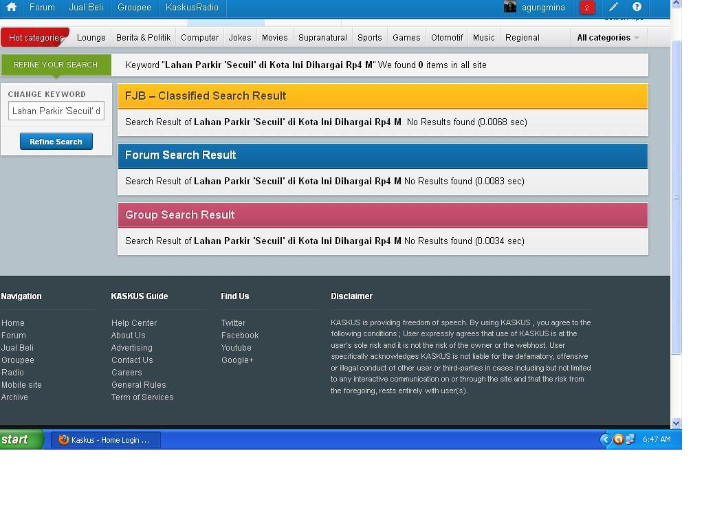The height and width of the screenshot is (528, 704).
Task: Open the General Rules link
Action: pos(139,385)
